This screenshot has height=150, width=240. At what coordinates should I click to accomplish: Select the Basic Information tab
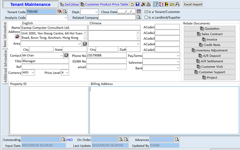[x=5, y=35]
